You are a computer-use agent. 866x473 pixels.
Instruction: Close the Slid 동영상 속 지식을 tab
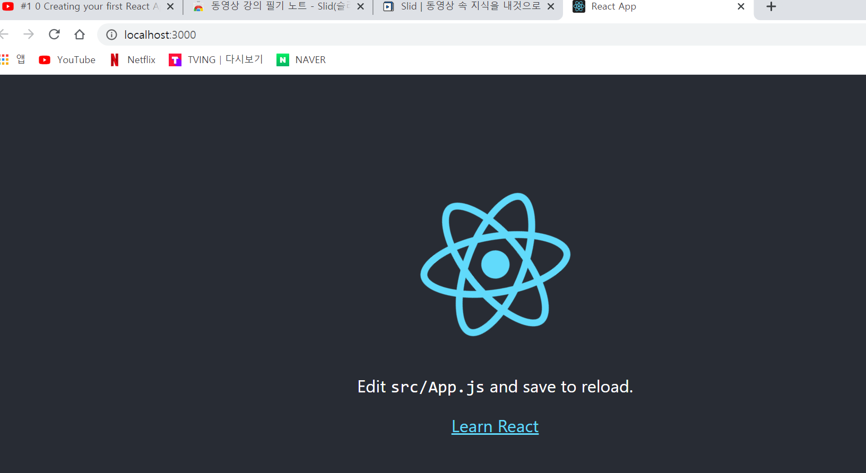[551, 7]
